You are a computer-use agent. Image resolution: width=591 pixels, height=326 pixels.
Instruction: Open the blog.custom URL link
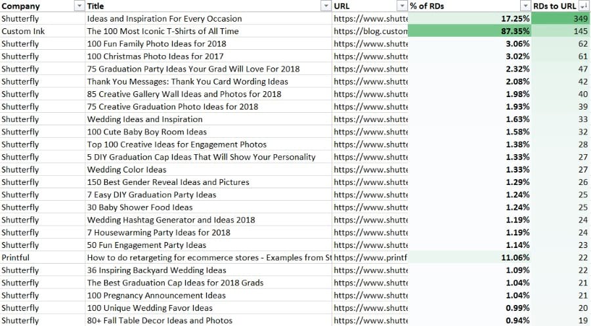point(370,31)
